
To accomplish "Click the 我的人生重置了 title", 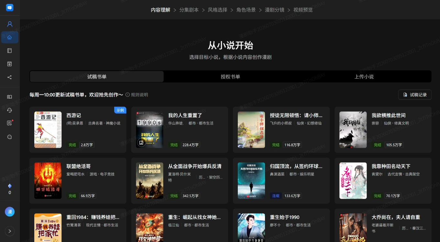I will click(185, 115).
